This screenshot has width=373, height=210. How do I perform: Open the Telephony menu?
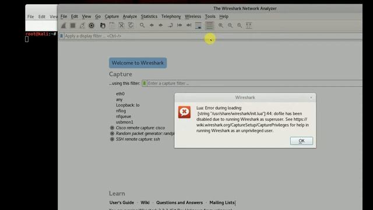pyautogui.click(x=171, y=16)
